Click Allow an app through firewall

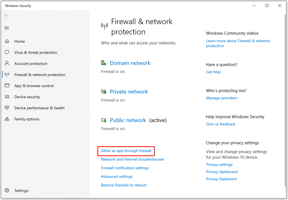pos(126,151)
